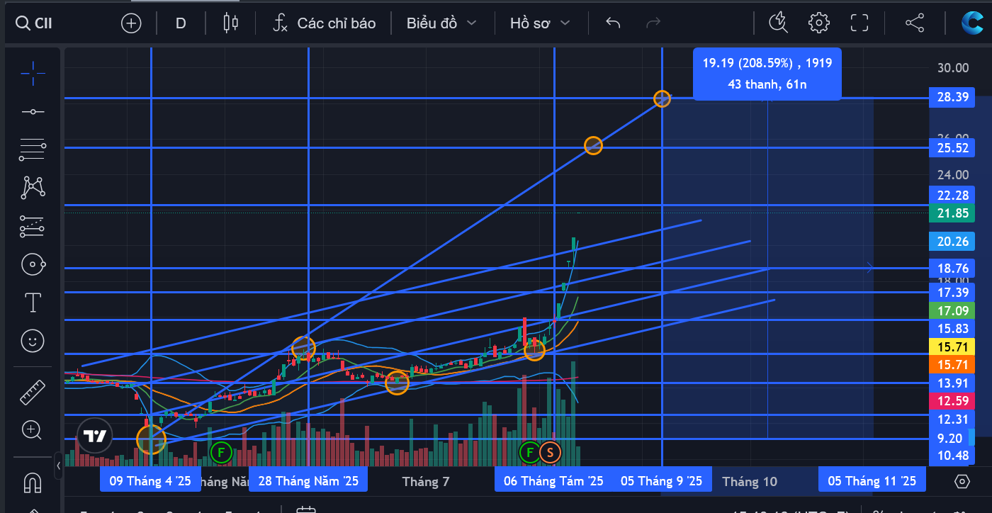Click the 25.52 price label
The width and height of the screenshot is (992, 513).
click(952, 148)
